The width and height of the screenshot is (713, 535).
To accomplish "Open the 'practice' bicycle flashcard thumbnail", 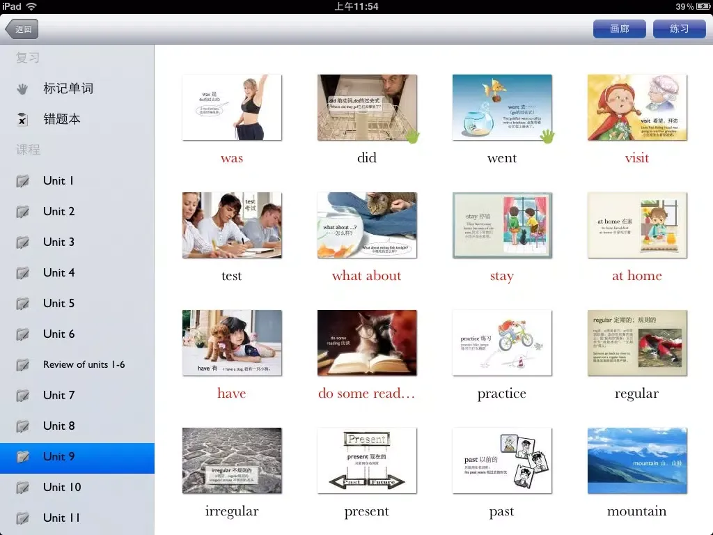I will [x=502, y=343].
